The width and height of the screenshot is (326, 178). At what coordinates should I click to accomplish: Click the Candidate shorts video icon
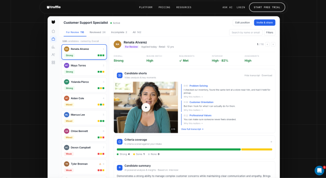pos(120,75)
